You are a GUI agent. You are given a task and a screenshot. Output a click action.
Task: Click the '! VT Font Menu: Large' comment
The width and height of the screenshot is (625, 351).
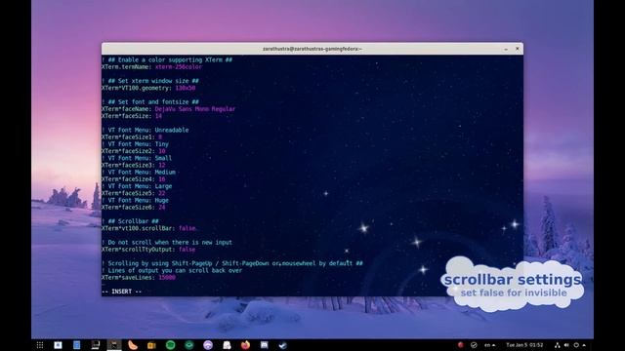click(137, 186)
